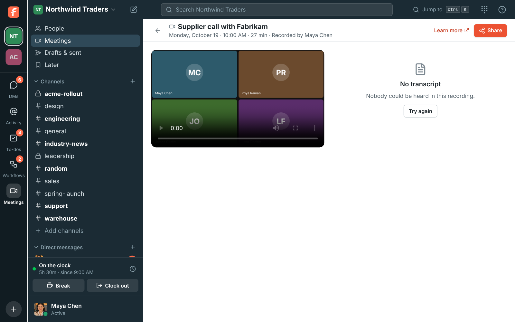Open the warehouse channel
This screenshot has width=515, height=322.
pos(85,218)
